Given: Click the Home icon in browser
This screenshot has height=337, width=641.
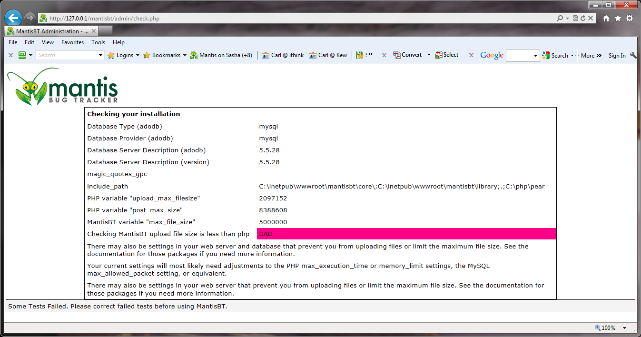Looking at the screenshot, I should coord(606,19).
